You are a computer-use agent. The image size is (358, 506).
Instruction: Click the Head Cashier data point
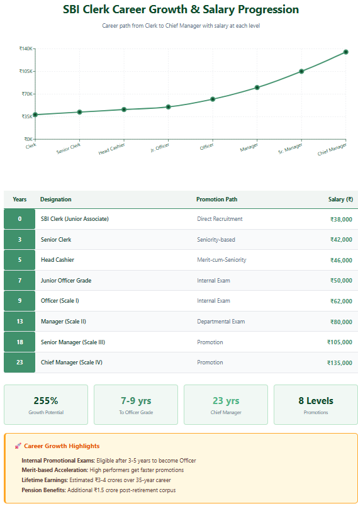tap(124, 110)
